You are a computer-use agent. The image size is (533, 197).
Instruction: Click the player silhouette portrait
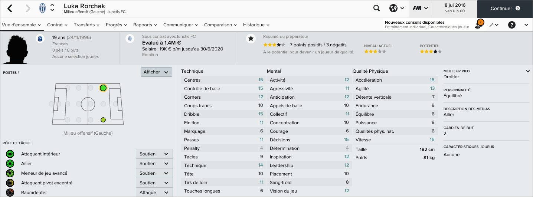(x=15, y=49)
